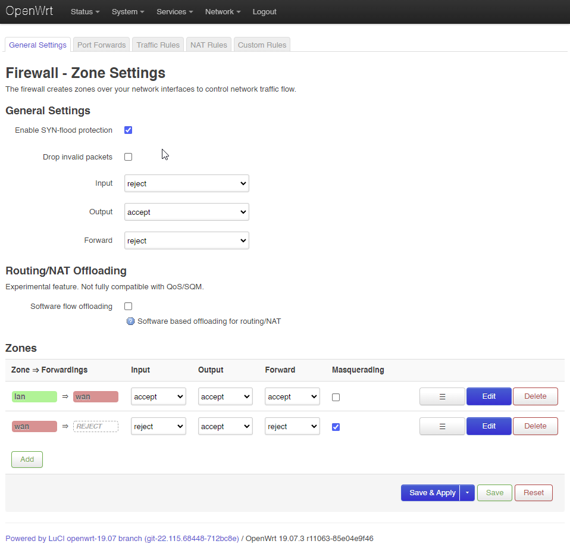Switch to the Port Forwards tab

(x=101, y=45)
